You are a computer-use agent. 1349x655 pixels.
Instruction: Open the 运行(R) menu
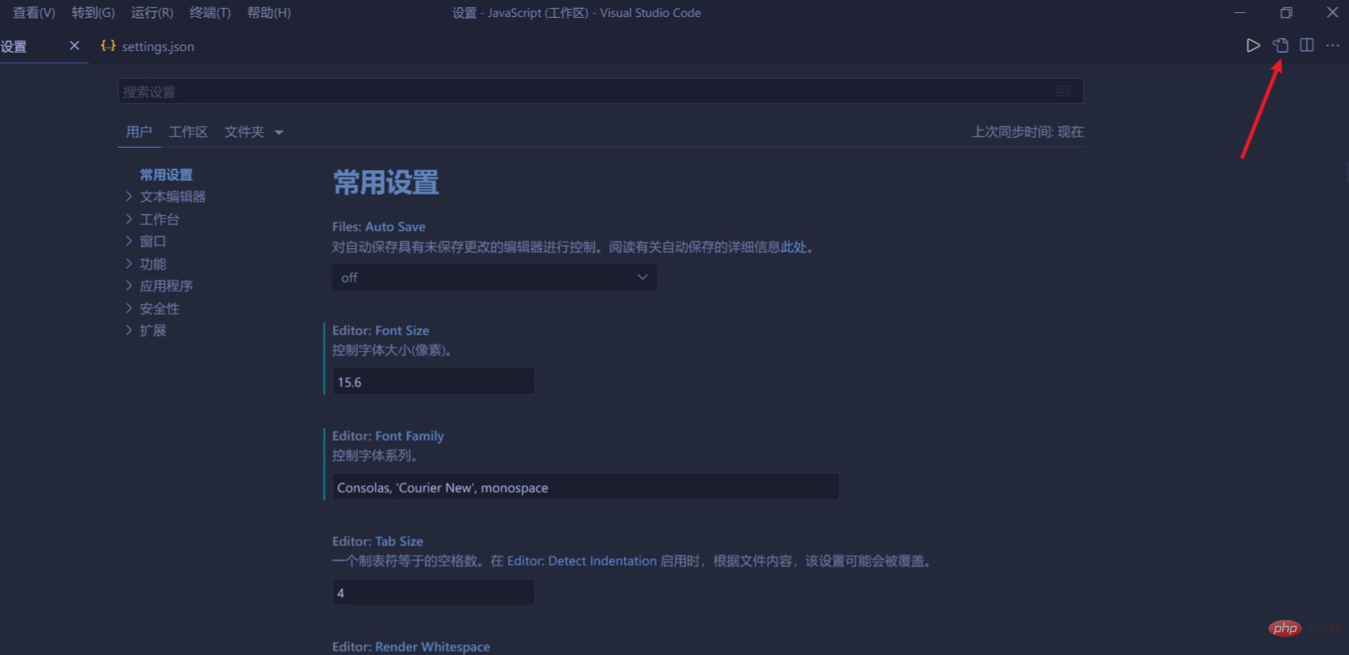(x=153, y=13)
